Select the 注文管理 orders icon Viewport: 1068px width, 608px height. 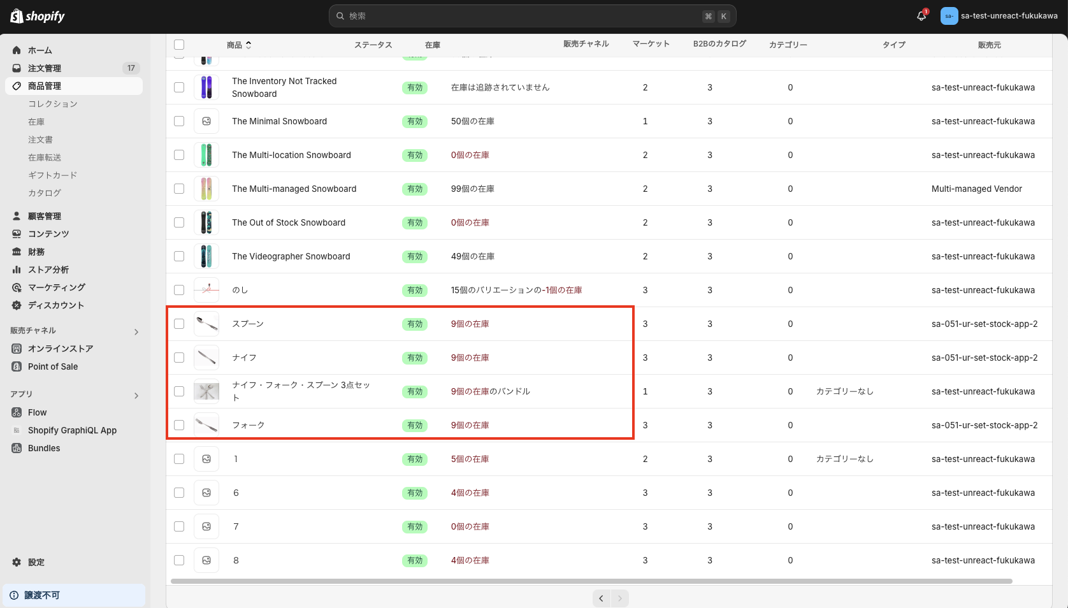pyautogui.click(x=16, y=68)
